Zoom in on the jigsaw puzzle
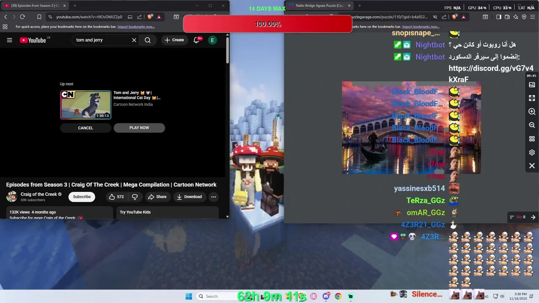The image size is (539, 303). (x=532, y=112)
